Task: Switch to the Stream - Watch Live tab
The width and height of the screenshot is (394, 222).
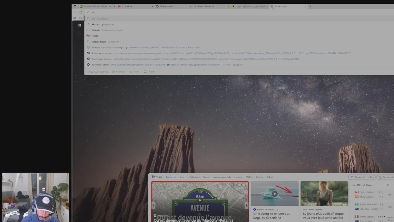Action: click(x=97, y=6)
